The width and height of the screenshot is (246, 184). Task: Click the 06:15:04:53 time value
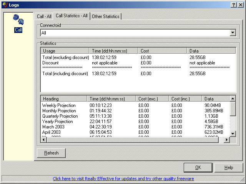[101, 132]
